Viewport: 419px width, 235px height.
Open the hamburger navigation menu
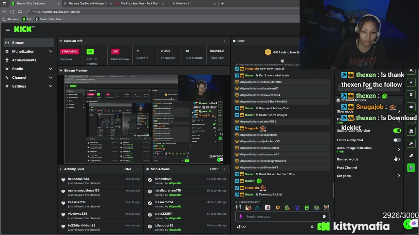tap(8, 29)
